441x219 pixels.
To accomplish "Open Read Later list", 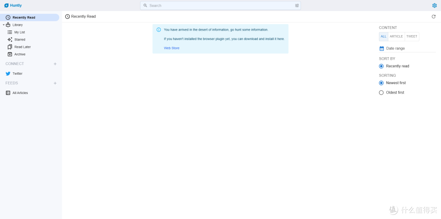I will (22, 47).
